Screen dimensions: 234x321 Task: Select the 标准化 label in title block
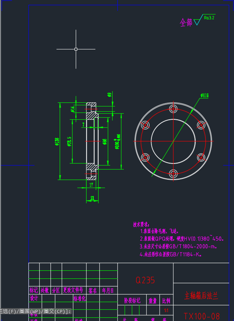tap(80, 299)
